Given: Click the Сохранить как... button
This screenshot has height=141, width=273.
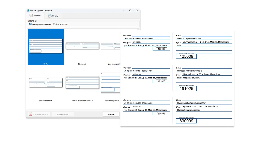Looking at the screenshot, I should (63, 114).
